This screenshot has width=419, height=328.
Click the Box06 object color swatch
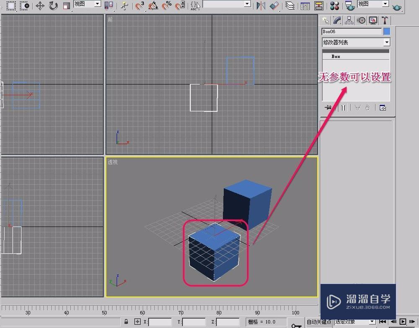(x=386, y=31)
